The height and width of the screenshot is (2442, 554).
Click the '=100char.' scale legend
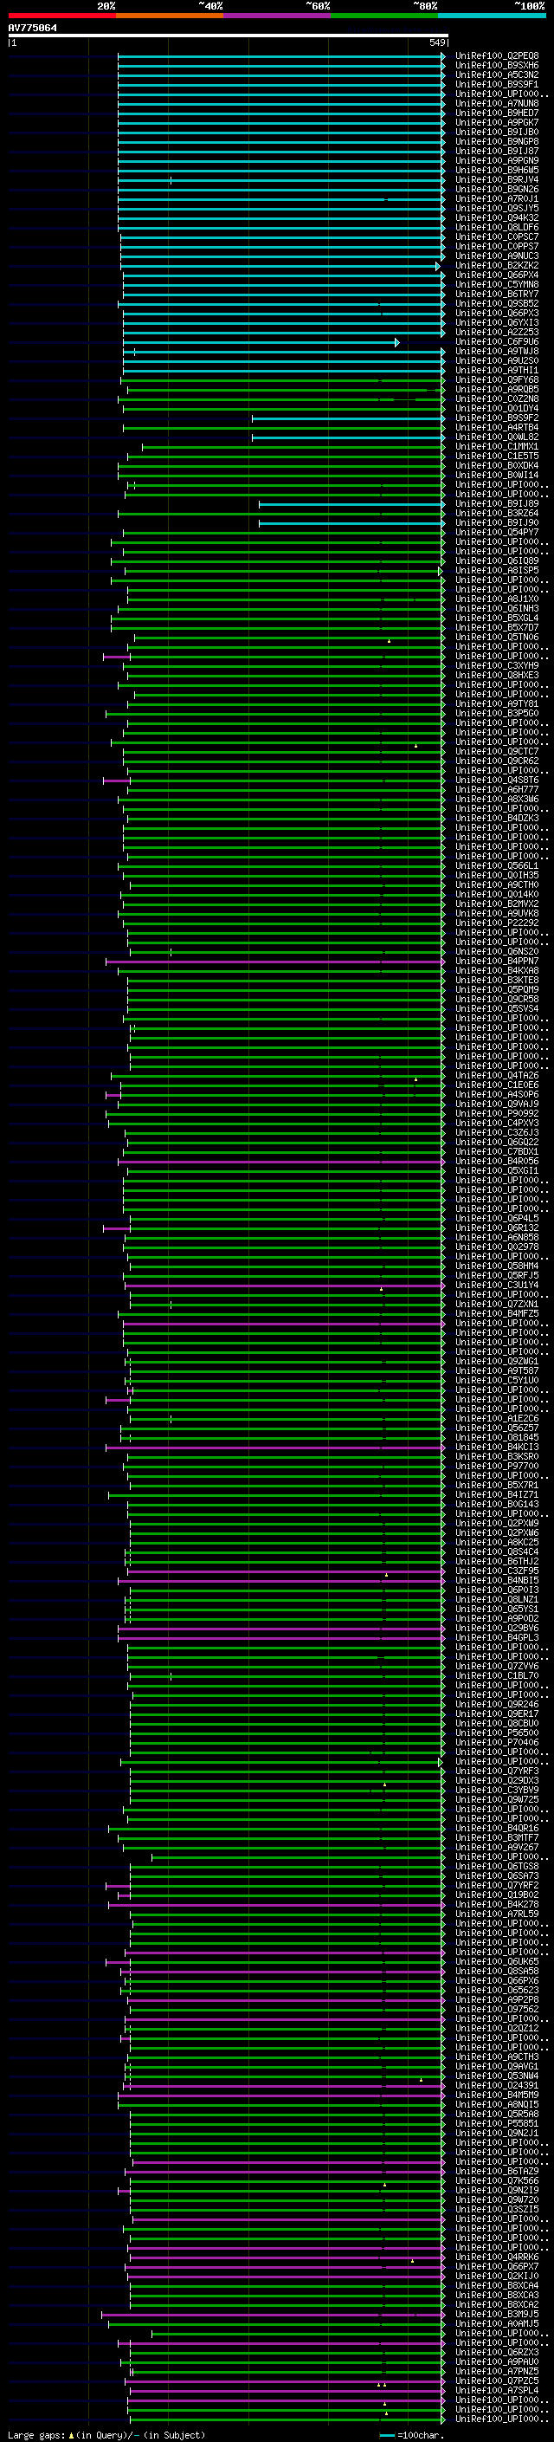tap(410, 2434)
